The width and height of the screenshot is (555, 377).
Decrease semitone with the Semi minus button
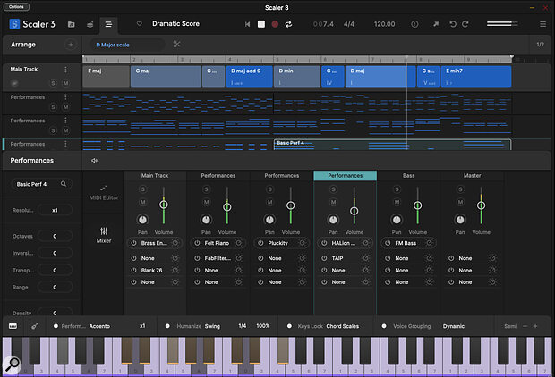point(525,326)
